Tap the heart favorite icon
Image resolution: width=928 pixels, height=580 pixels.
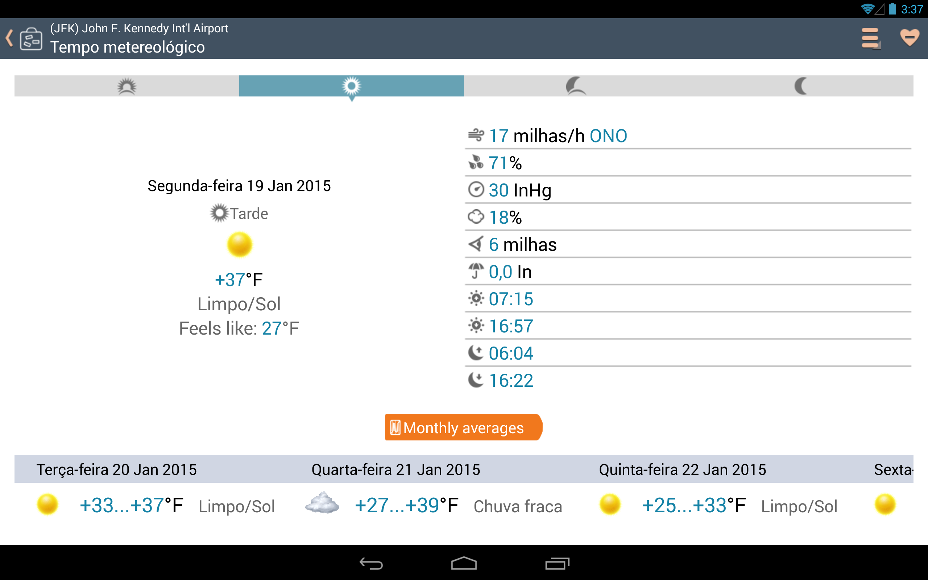point(909,38)
